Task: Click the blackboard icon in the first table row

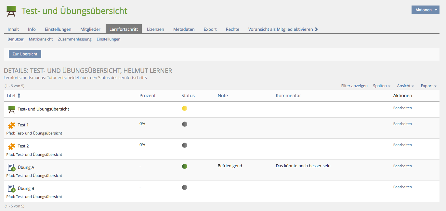Action: click(x=12, y=110)
